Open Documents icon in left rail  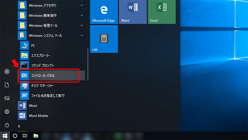point(7,85)
